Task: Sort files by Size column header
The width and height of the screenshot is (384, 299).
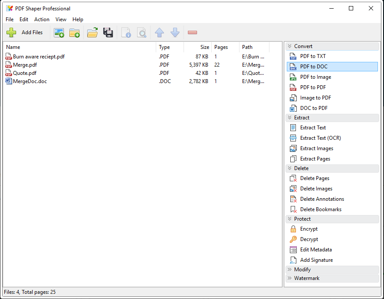Action: (197, 47)
